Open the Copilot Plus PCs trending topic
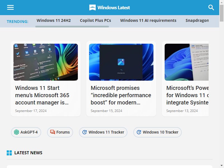Screen dimensions: 224x168 click(95, 20)
